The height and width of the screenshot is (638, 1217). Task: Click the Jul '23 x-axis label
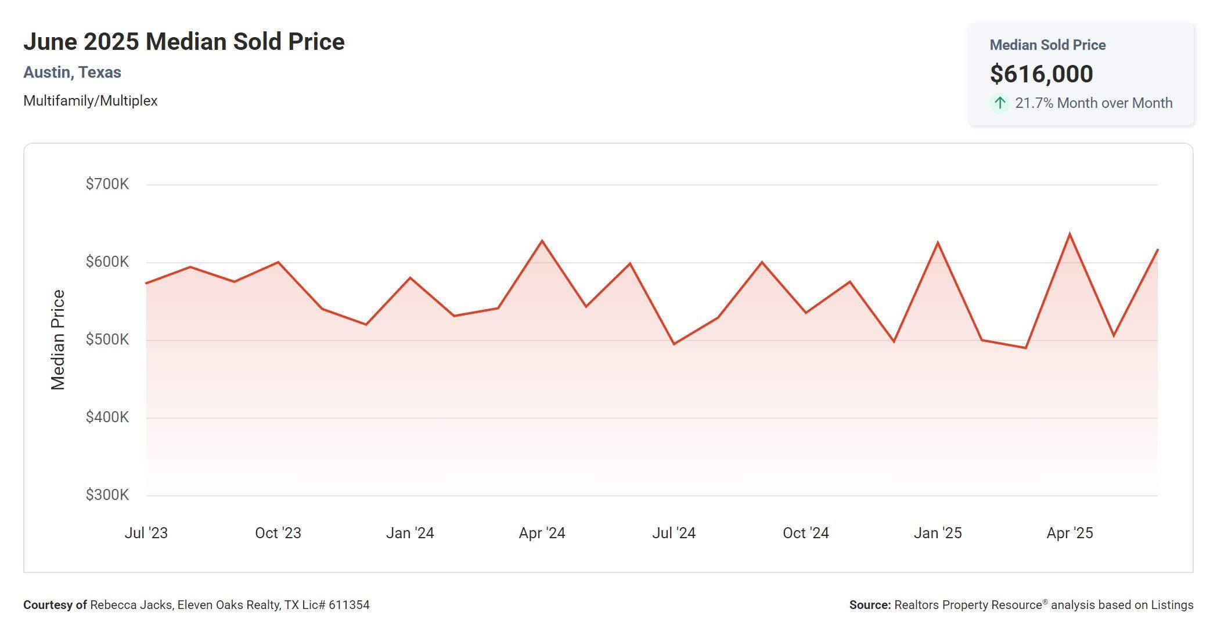click(x=146, y=533)
